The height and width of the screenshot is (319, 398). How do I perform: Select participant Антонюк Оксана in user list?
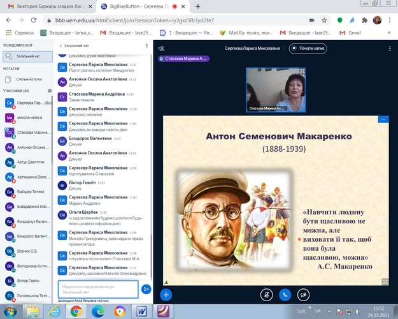tap(28, 147)
